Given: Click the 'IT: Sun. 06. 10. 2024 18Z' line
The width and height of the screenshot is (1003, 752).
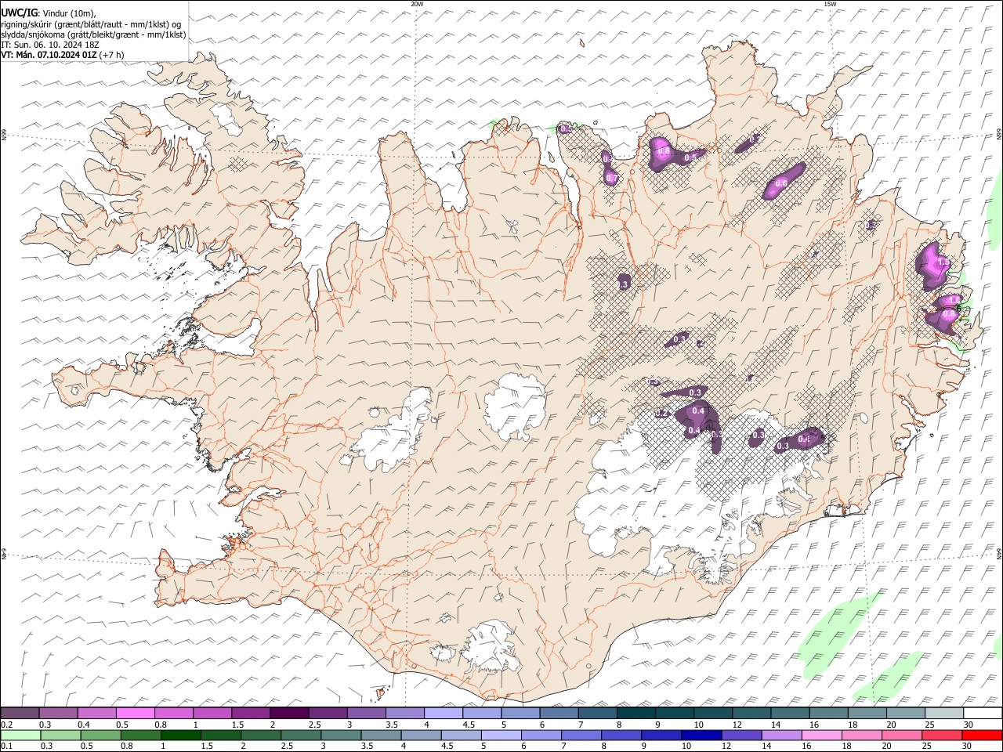Looking at the screenshot, I should click(50, 45).
